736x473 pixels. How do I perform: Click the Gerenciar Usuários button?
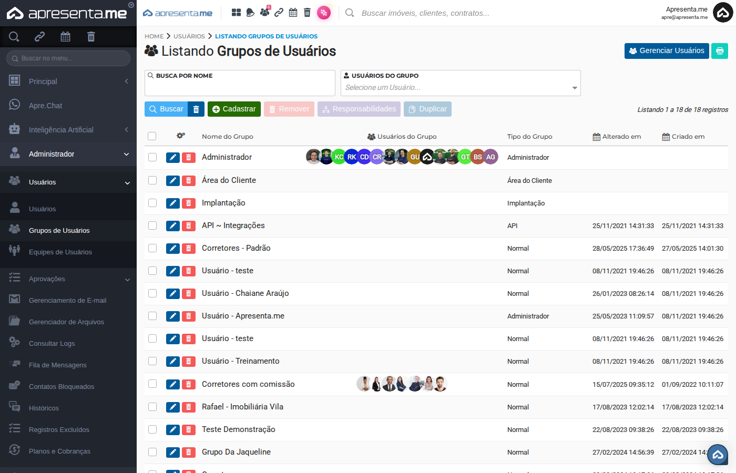click(x=667, y=51)
